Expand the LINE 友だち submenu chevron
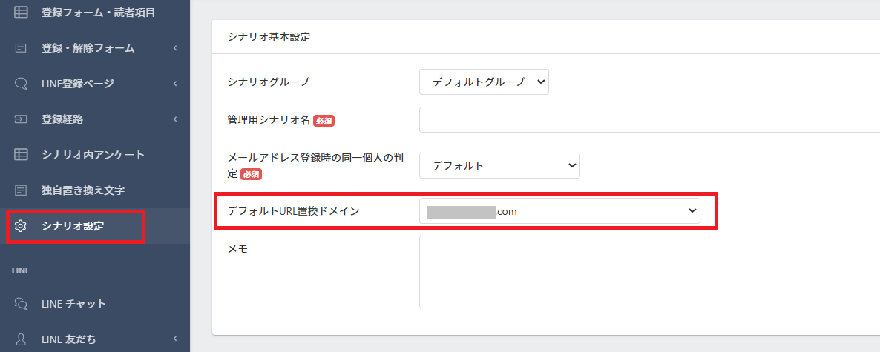 175,339
